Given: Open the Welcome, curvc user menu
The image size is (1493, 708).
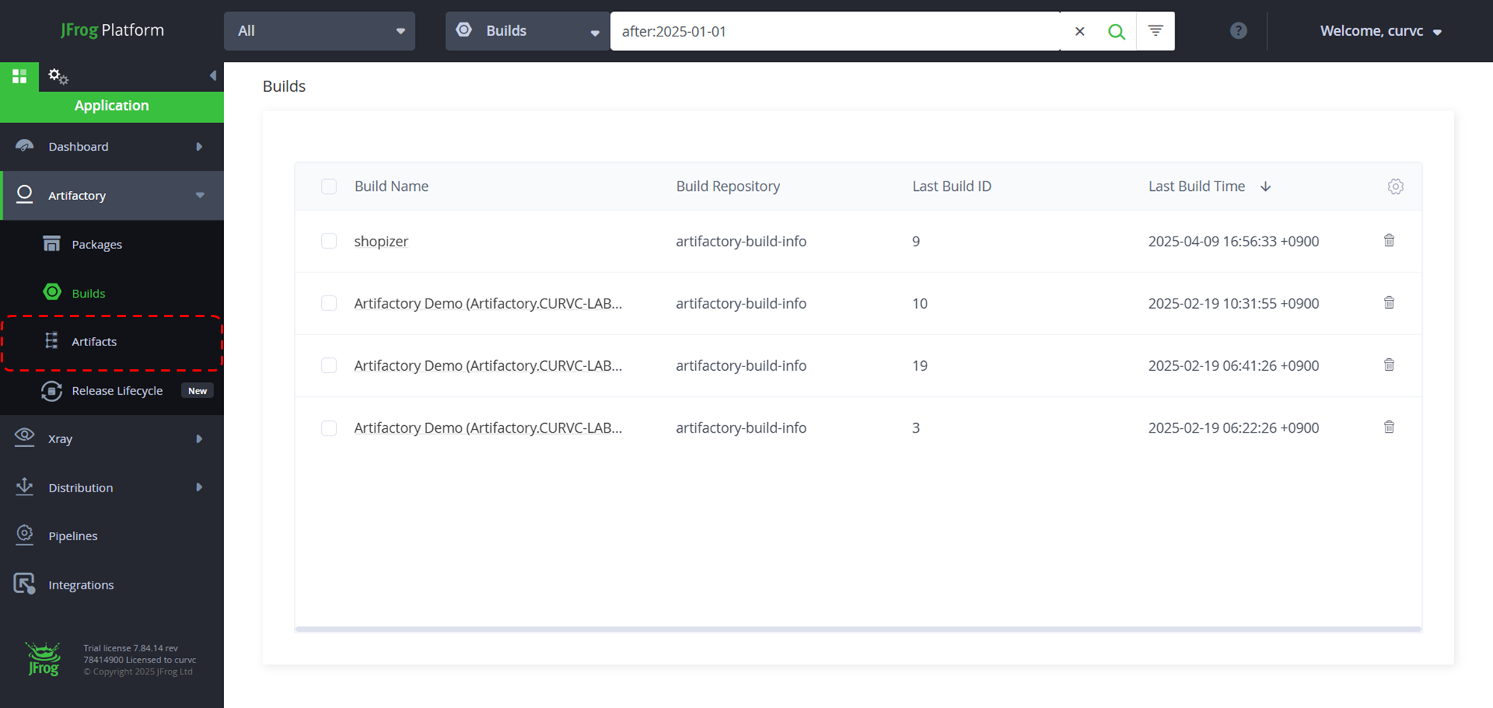Looking at the screenshot, I should pos(1380,31).
